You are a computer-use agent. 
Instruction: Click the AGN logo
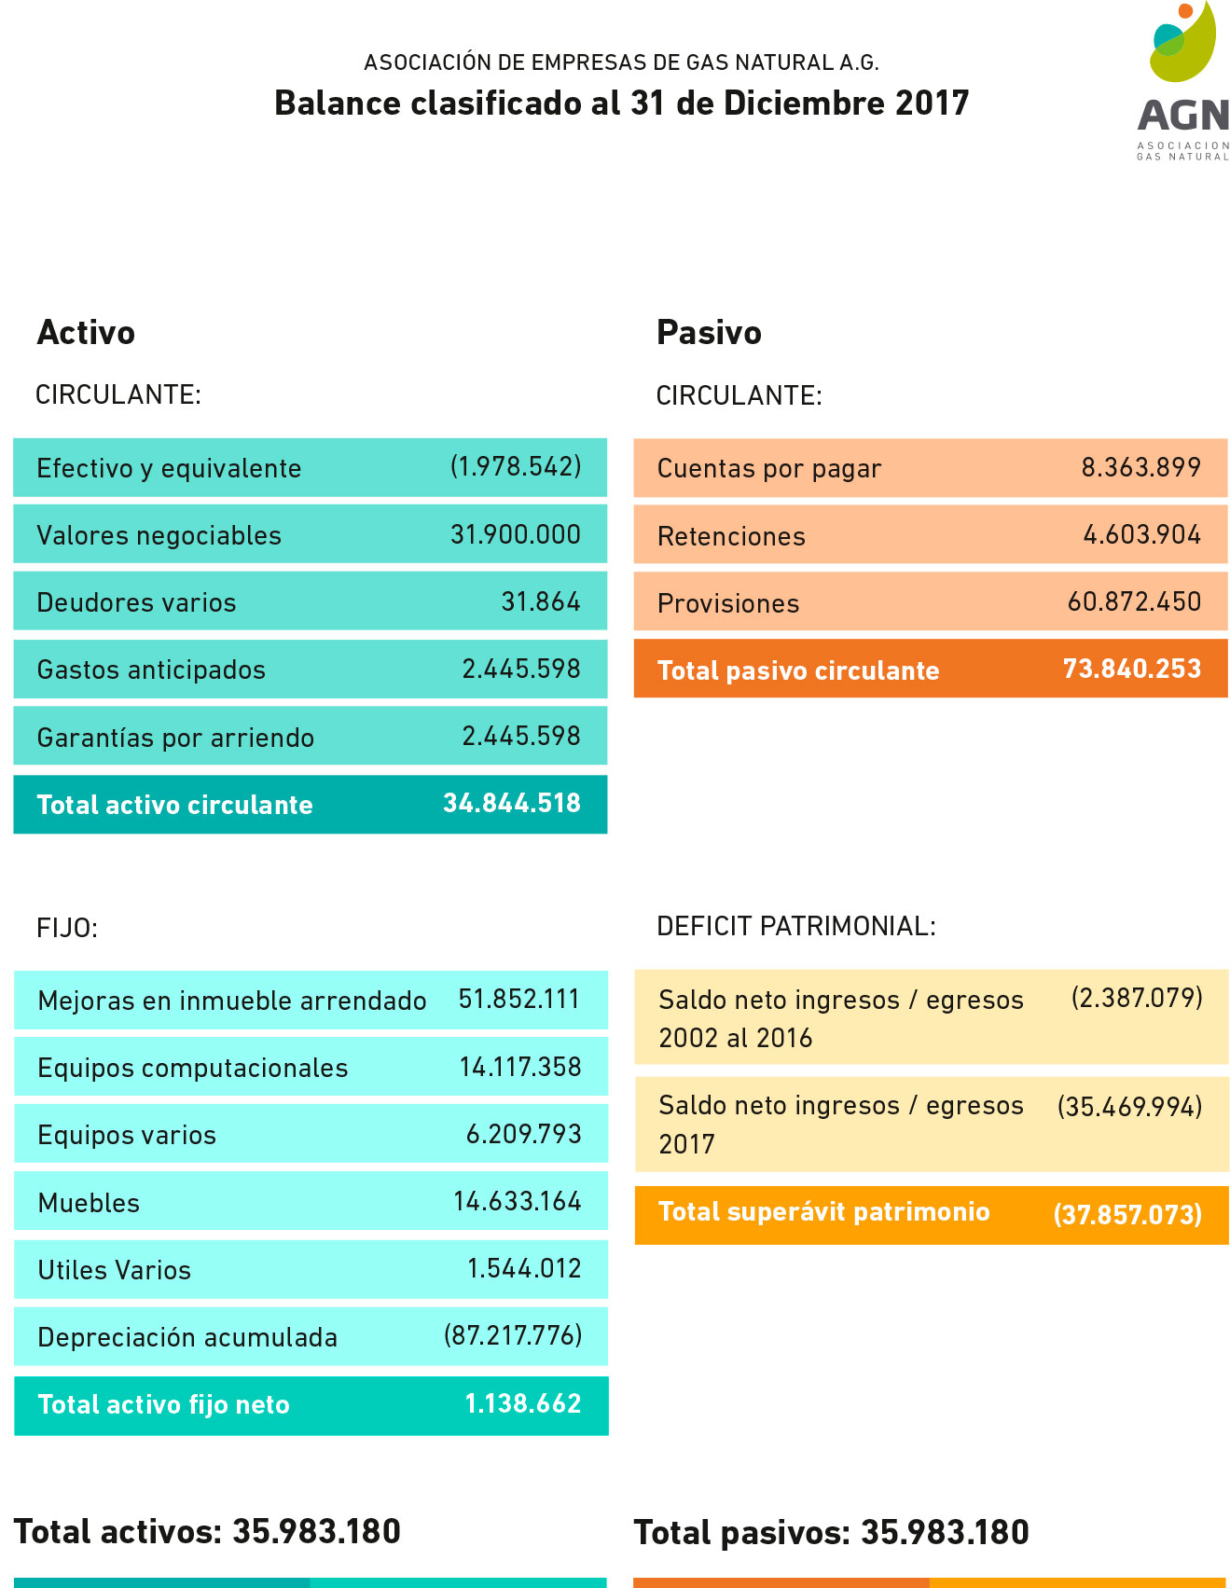pos(1182,82)
